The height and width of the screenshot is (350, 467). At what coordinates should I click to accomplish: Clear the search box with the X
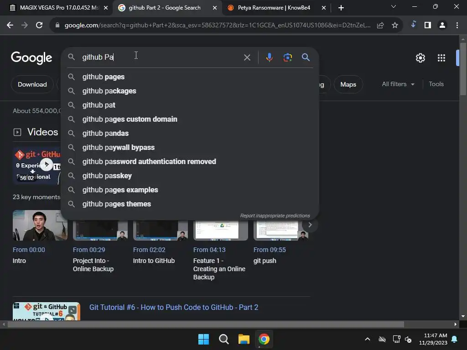point(247,57)
